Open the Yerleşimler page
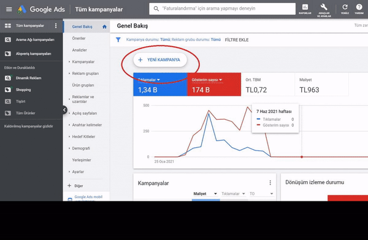This screenshot has width=368, height=240. point(82,160)
